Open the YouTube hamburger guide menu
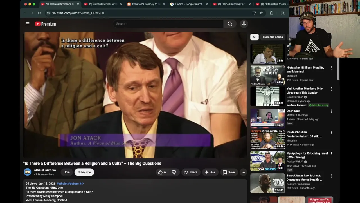360x203 pixels. point(27,24)
